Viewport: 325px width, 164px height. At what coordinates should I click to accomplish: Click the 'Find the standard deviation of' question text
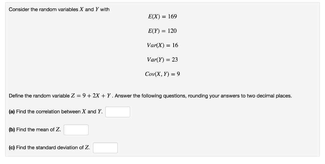click(x=50, y=148)
